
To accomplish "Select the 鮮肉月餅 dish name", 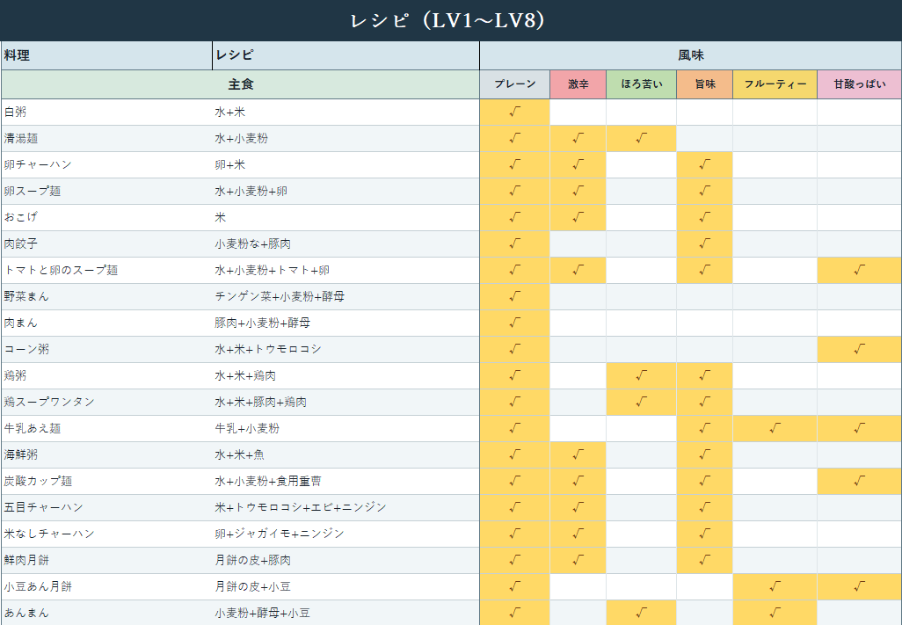I will point(26,560).
